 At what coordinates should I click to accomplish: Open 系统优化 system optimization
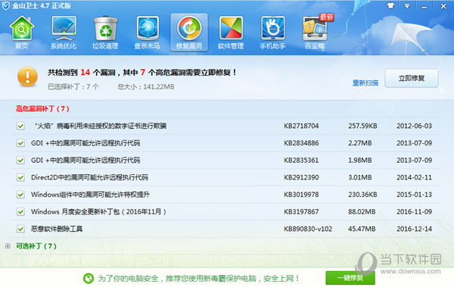pos(64,33)
